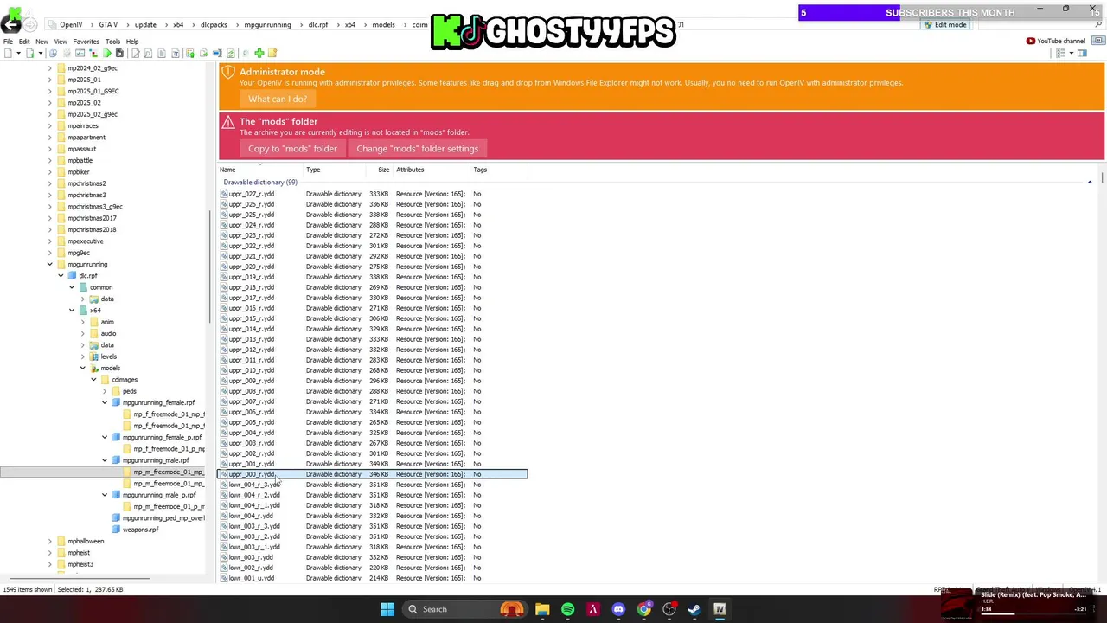The image size is (1107, 623).
Task: Open the Windows Start menu
Action: pyautogui.click(x=387, y=609)
